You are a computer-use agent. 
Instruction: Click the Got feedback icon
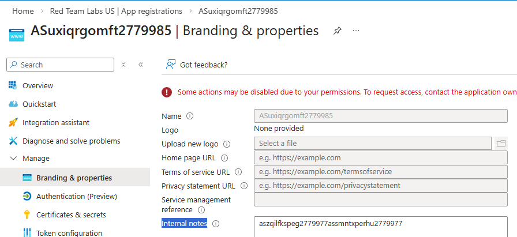click(171, 65)
